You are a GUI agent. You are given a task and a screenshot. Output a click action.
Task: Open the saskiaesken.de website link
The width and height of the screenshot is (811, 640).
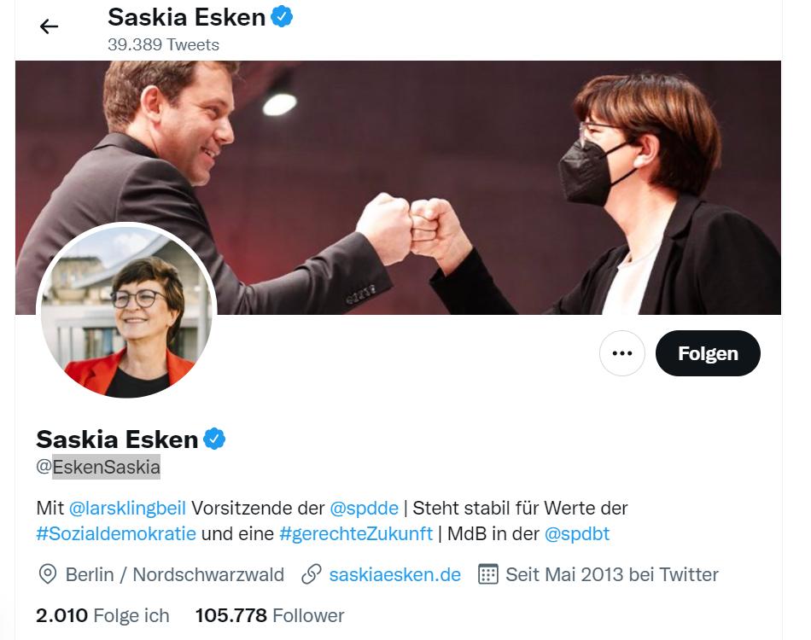pos(394,574)
